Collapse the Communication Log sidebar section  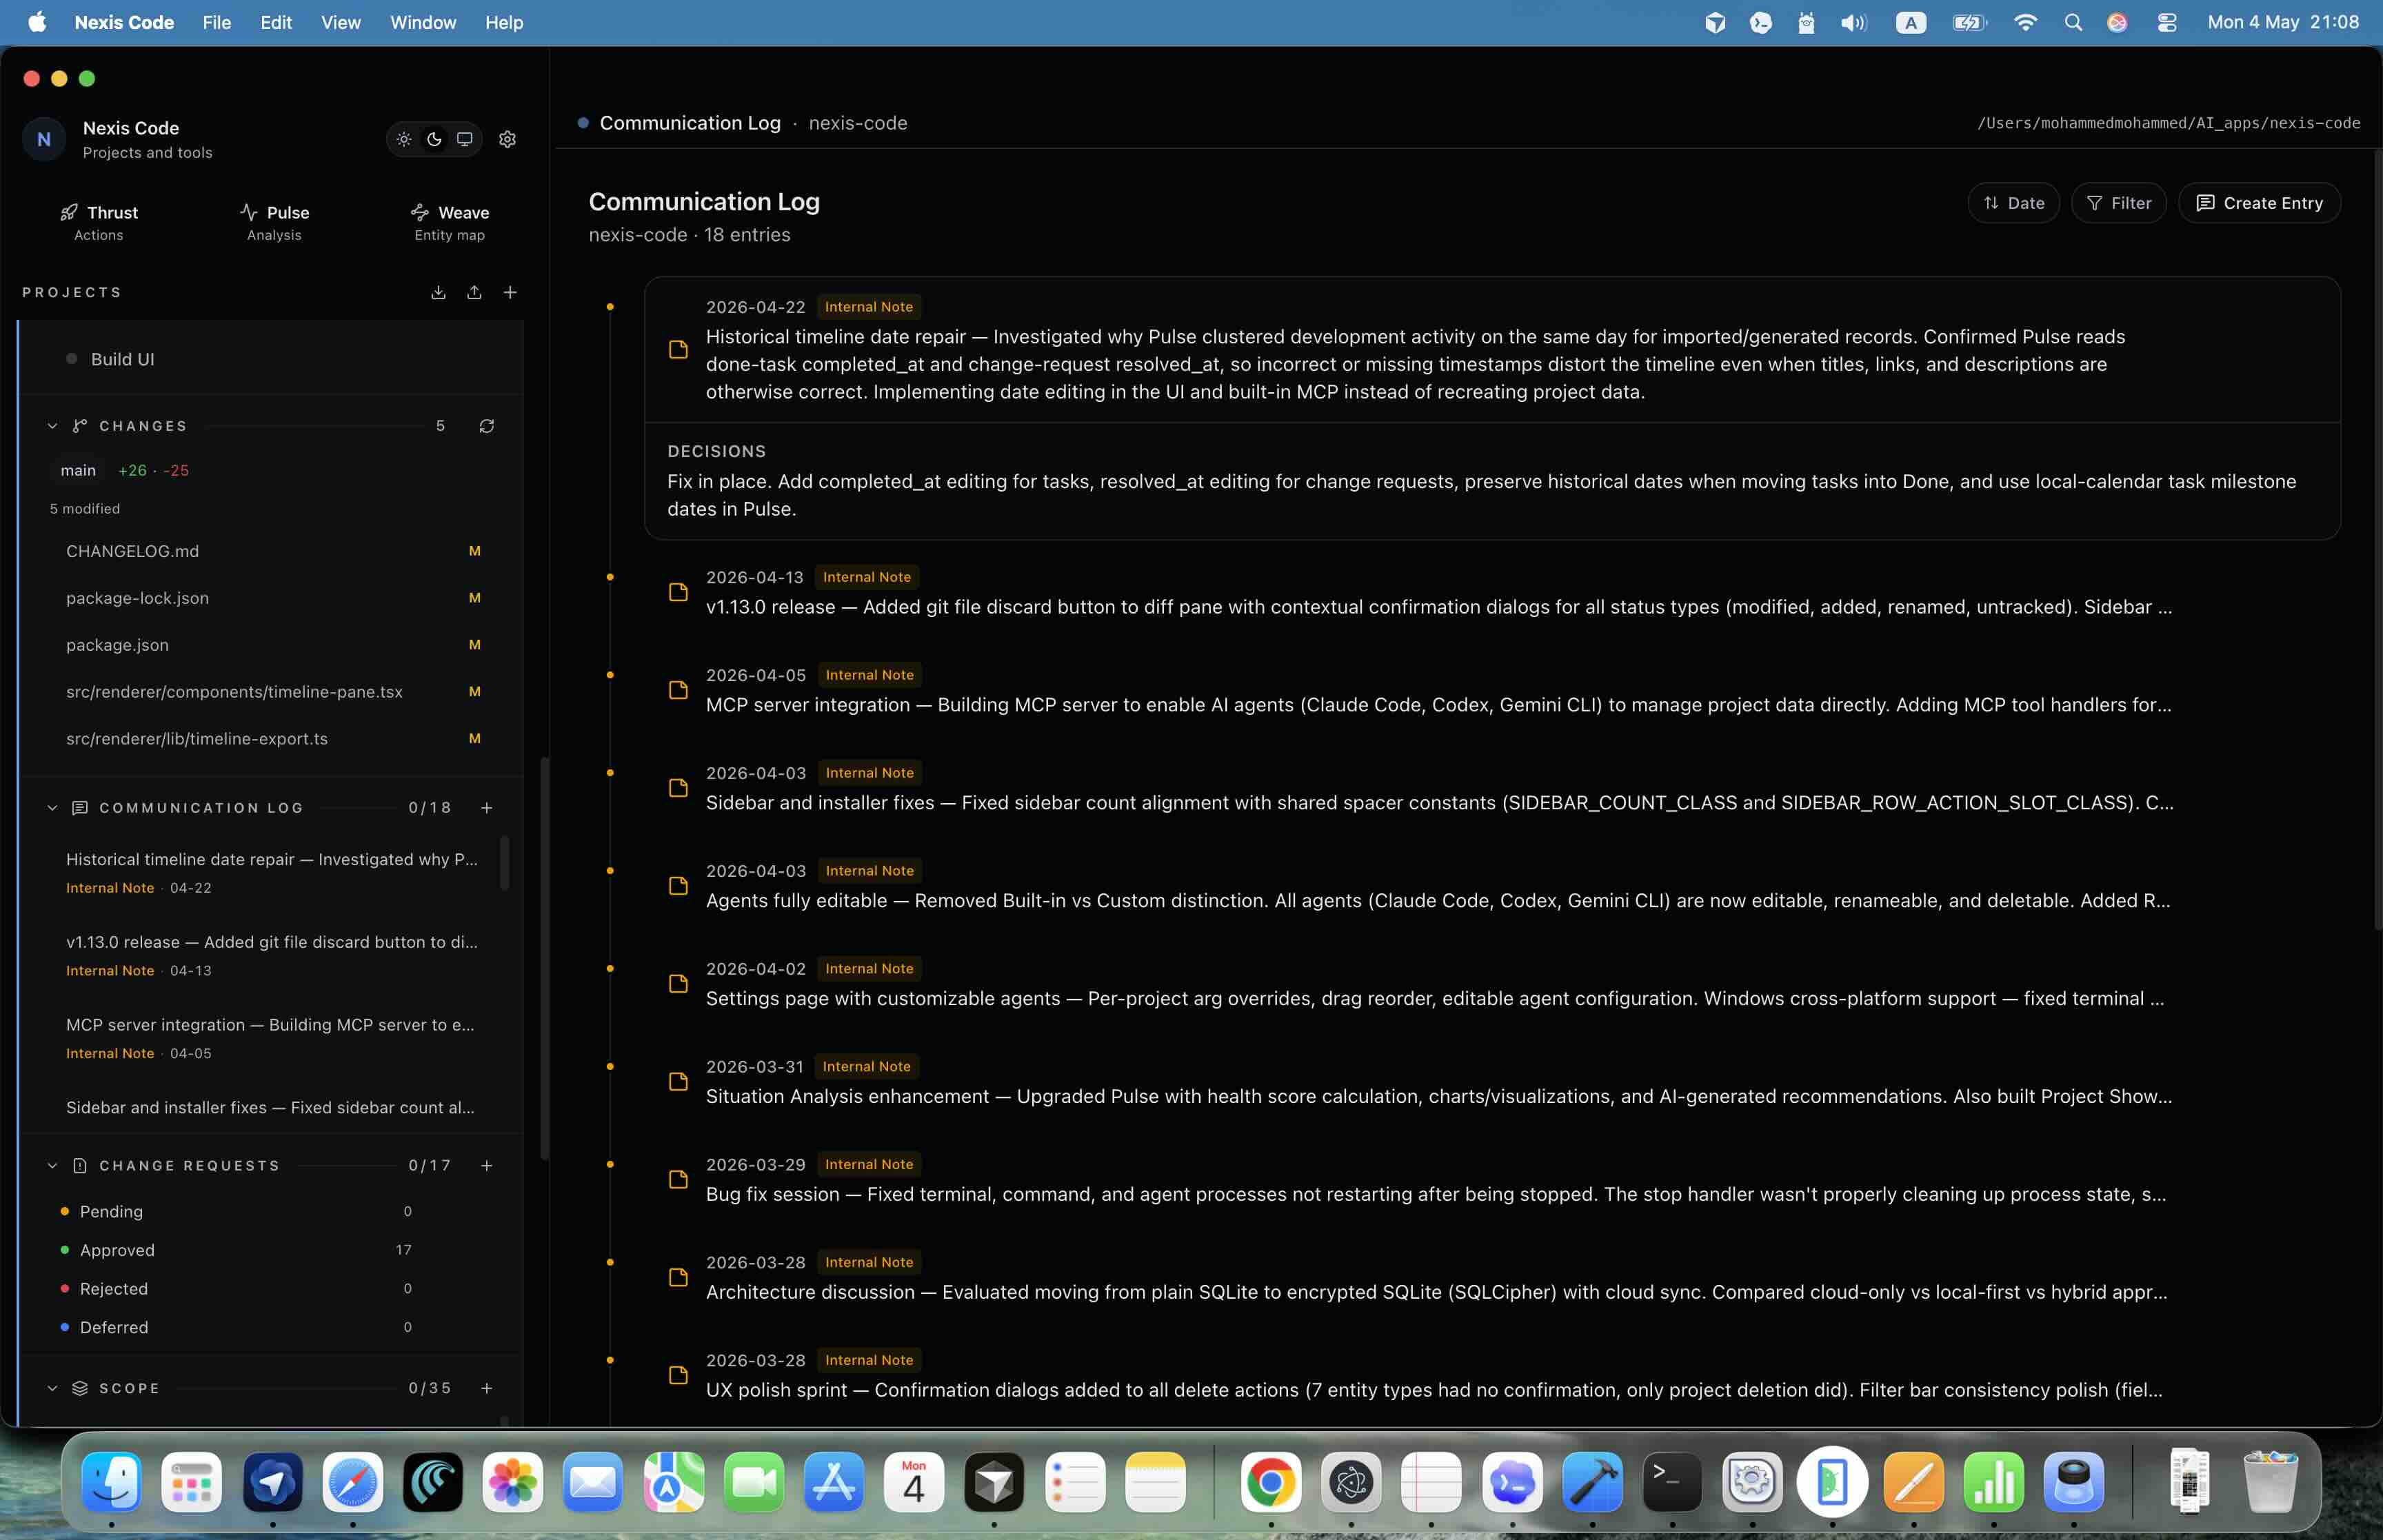(52, 808)
